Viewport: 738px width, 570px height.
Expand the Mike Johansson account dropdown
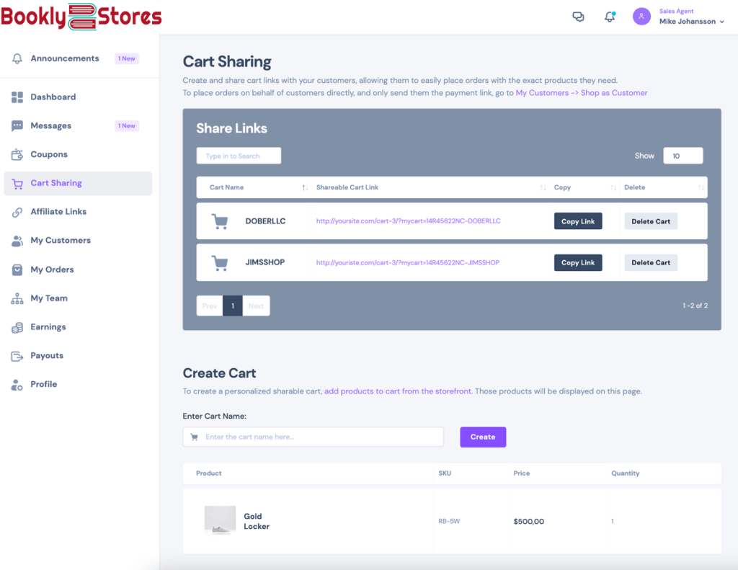[x=692, y=22]
